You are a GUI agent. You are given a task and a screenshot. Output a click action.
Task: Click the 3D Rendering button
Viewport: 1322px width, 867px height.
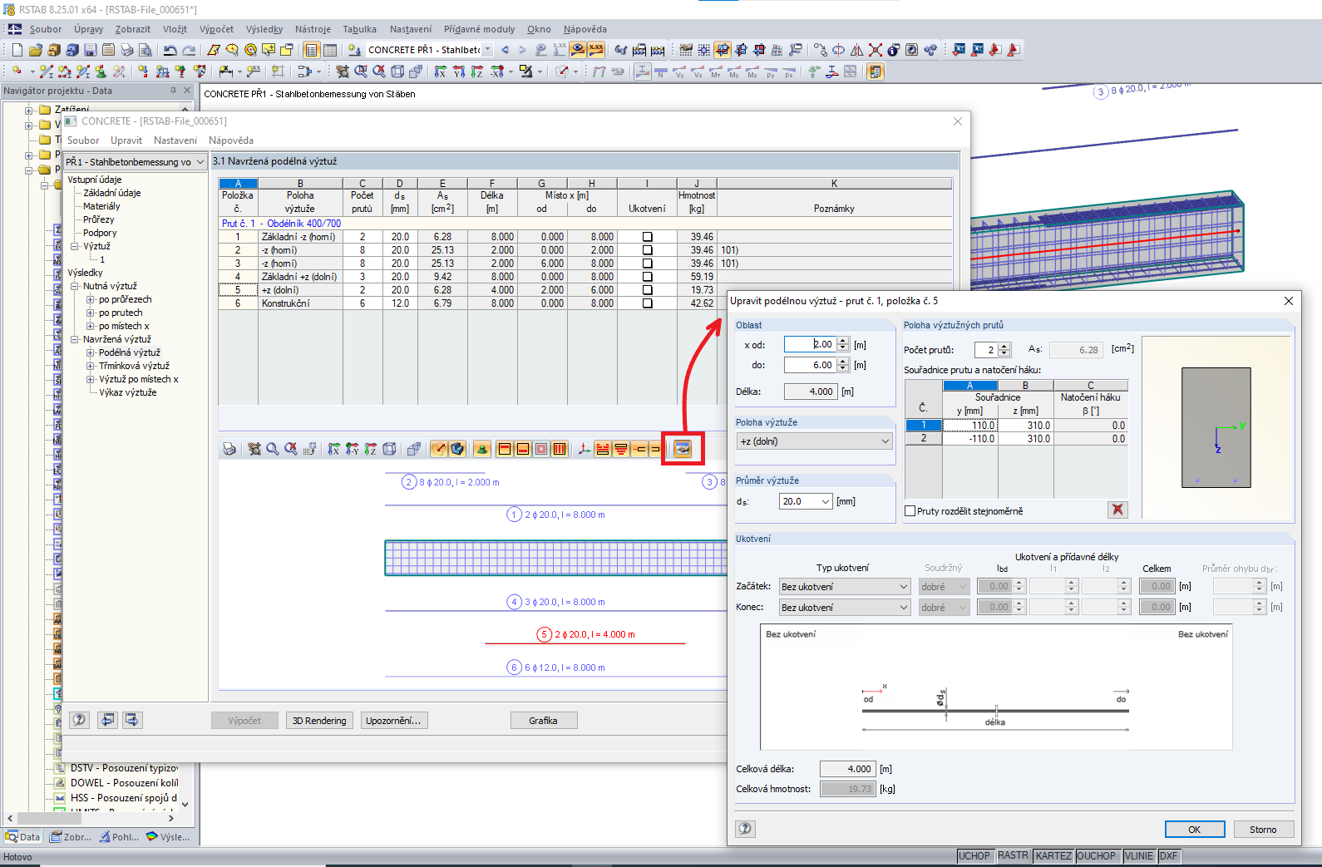click(x=319, y=721)
